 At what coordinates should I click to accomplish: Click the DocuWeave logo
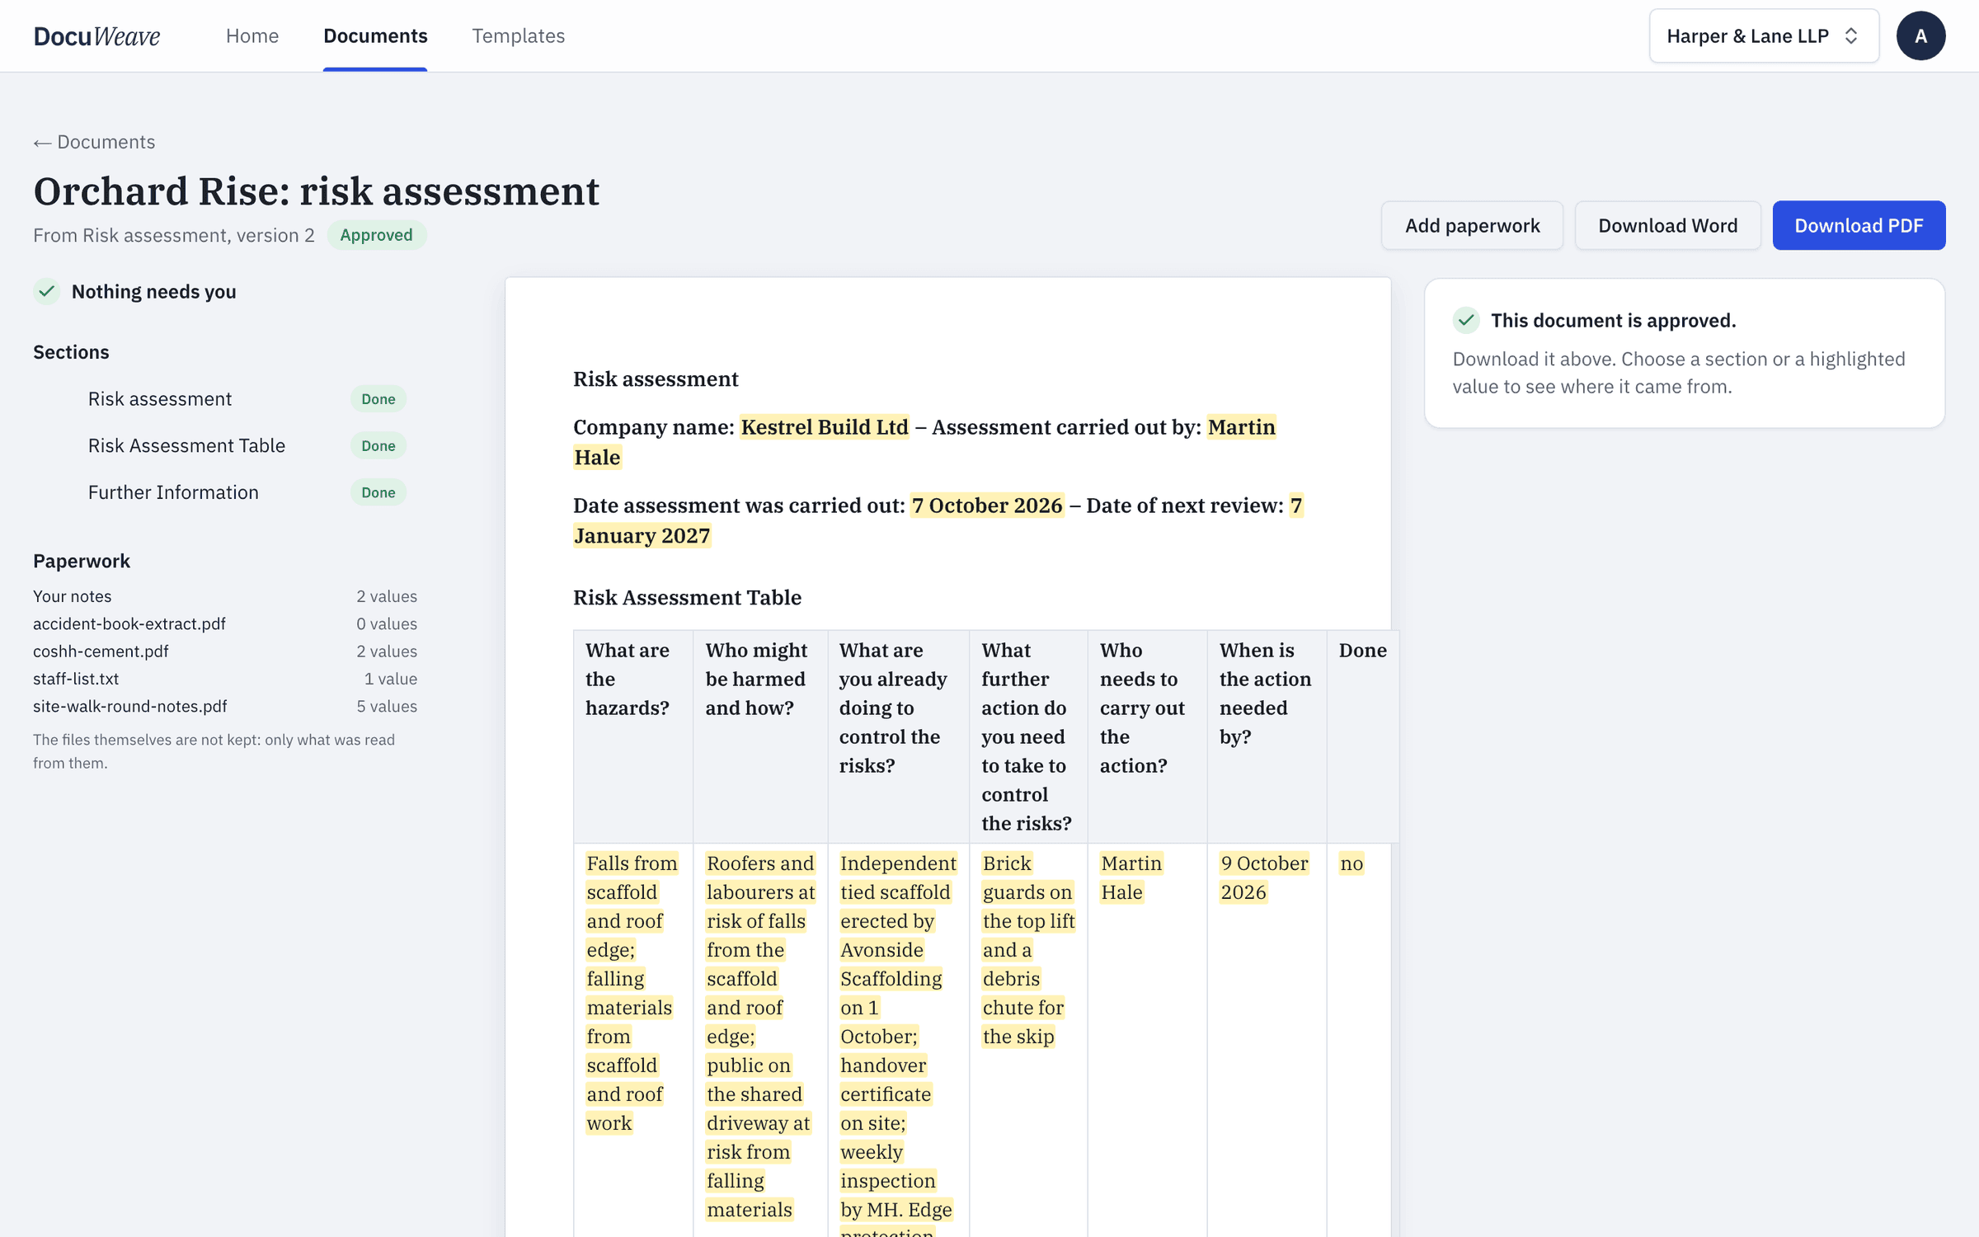96,35
